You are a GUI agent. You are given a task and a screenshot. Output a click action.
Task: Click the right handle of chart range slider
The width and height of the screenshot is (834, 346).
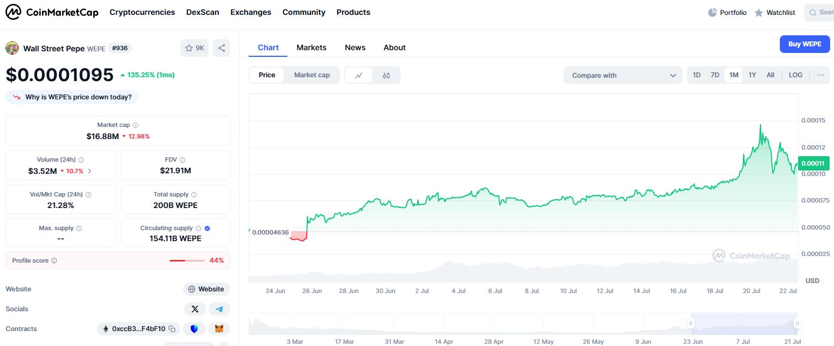coord(797,323)
